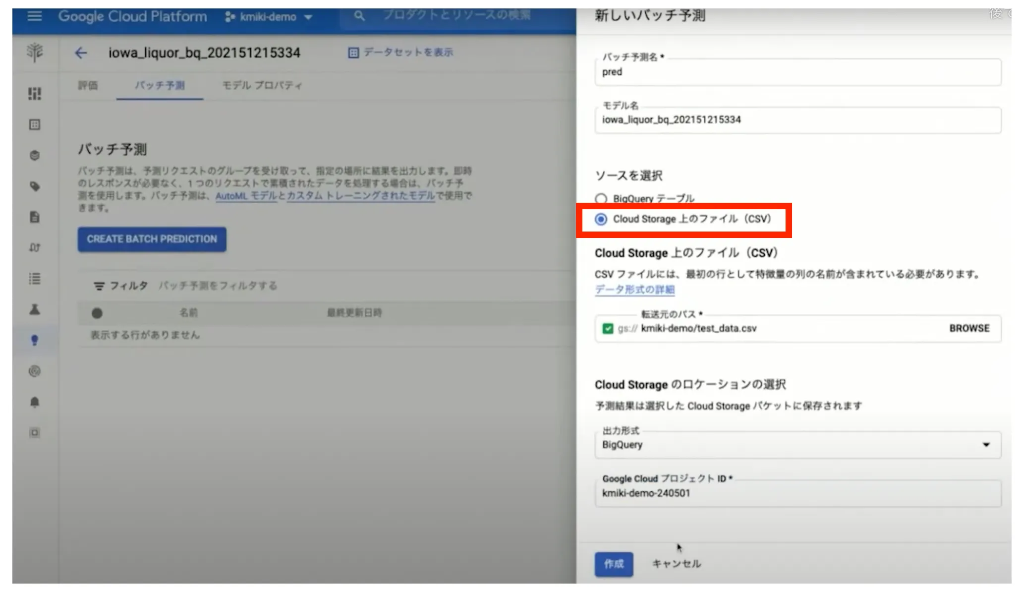This screenshot has width=1020, height=592.
Task: Switch to the バッチ予測 tab
Action: coord(160,85)
